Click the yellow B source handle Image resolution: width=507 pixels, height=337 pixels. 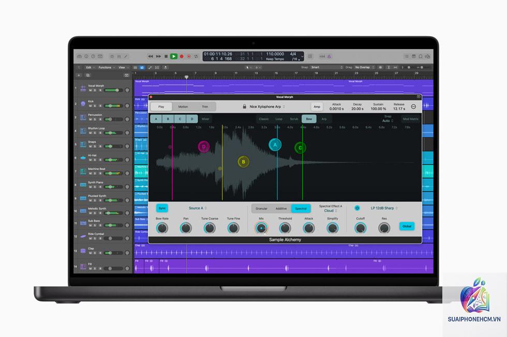point(244,162)
